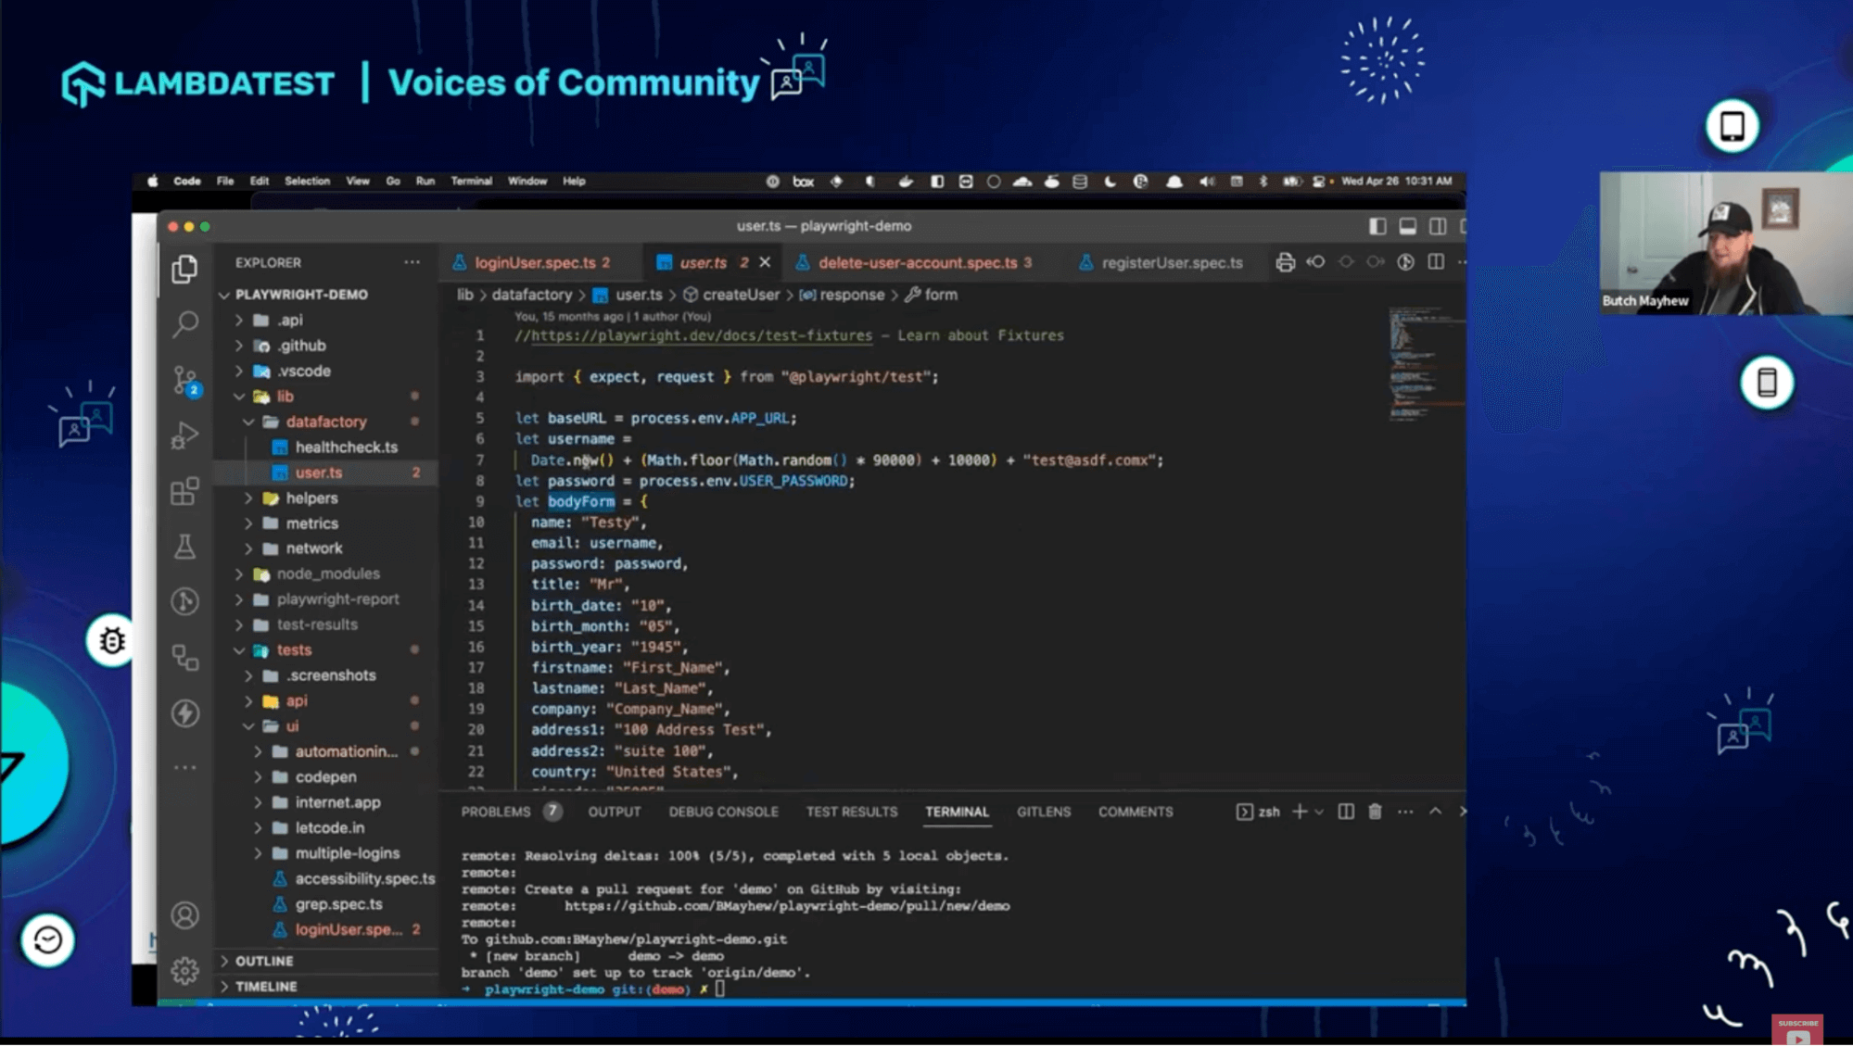The height and width of the screenshot is (1046, 1853).
Task: Switch to the loginUser.spec.ts tab
Action: [x=535, y=262]
